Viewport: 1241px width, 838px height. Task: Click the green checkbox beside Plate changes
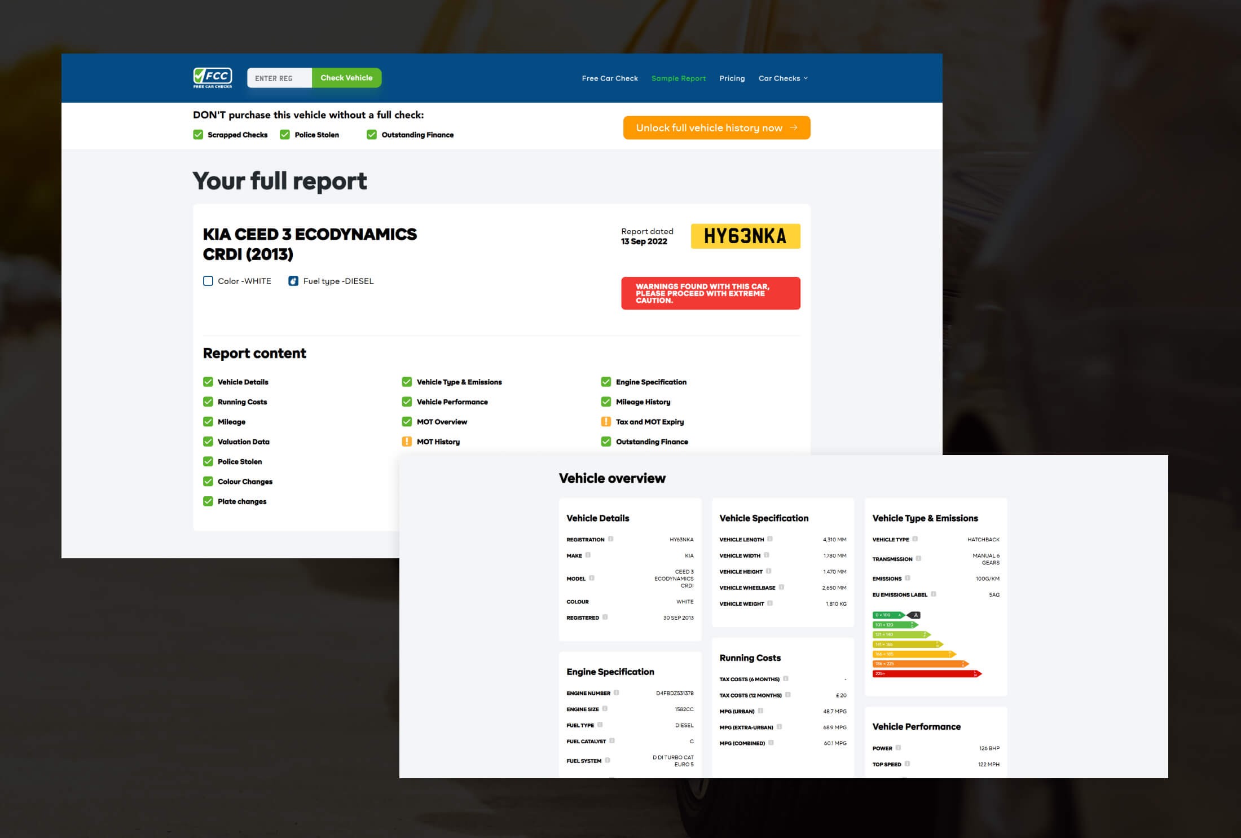[x=208, y=501]
